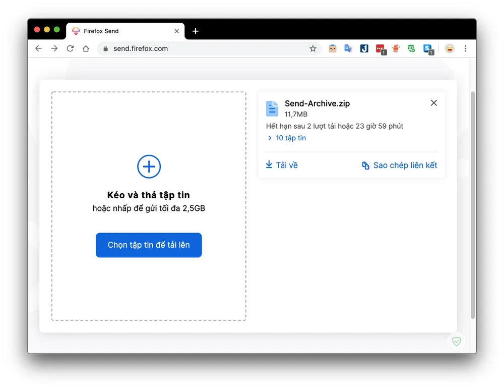Click the plus icon in the drop zone
Image resolution: width=504 pixels, height=390 pixels.
coord(149,166)
